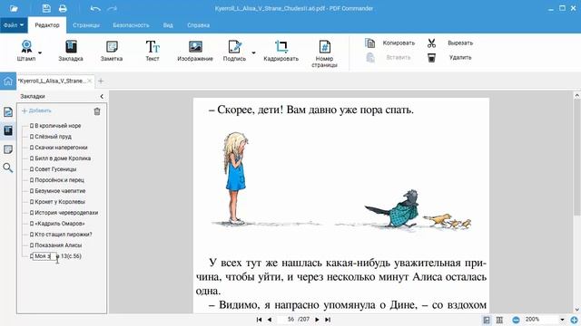This screenshot has width=581, height=326.
Task: Collapse the Закладки panel with the chevron
Action: [x=102, y=97]
